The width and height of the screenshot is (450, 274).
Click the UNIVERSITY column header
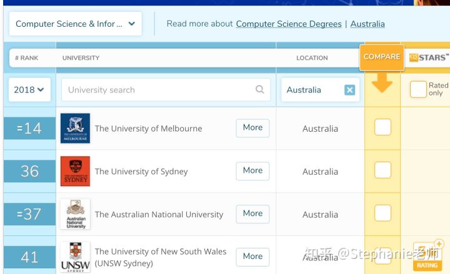(81, 58)
